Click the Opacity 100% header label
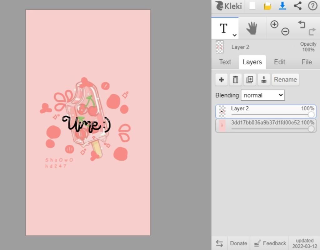The image size is (320, 250). (308, 47)
